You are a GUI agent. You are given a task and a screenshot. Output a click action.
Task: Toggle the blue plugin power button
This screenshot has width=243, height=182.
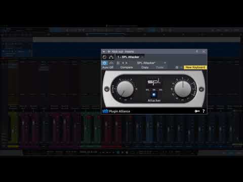(104, 63)
